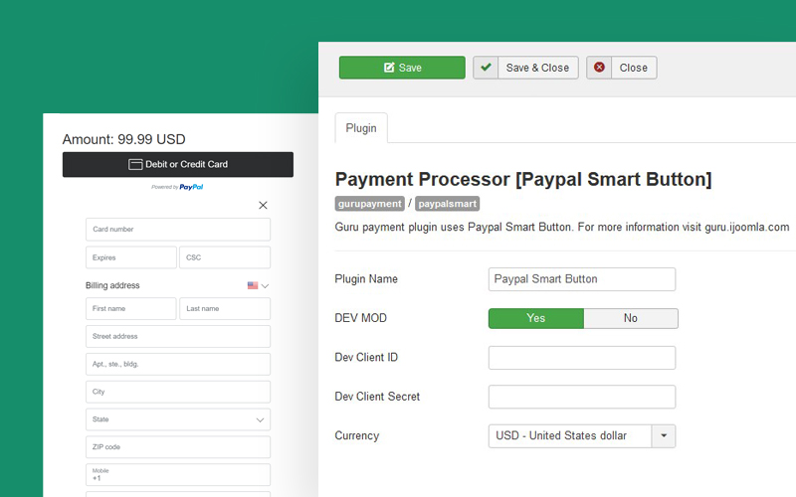Focus the Dev Client ID field

click(581, 358)
